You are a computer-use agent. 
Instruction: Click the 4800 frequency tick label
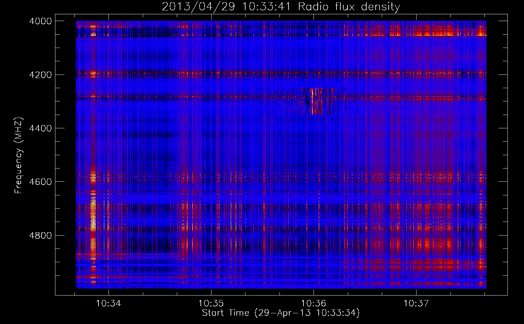point(40,235)
